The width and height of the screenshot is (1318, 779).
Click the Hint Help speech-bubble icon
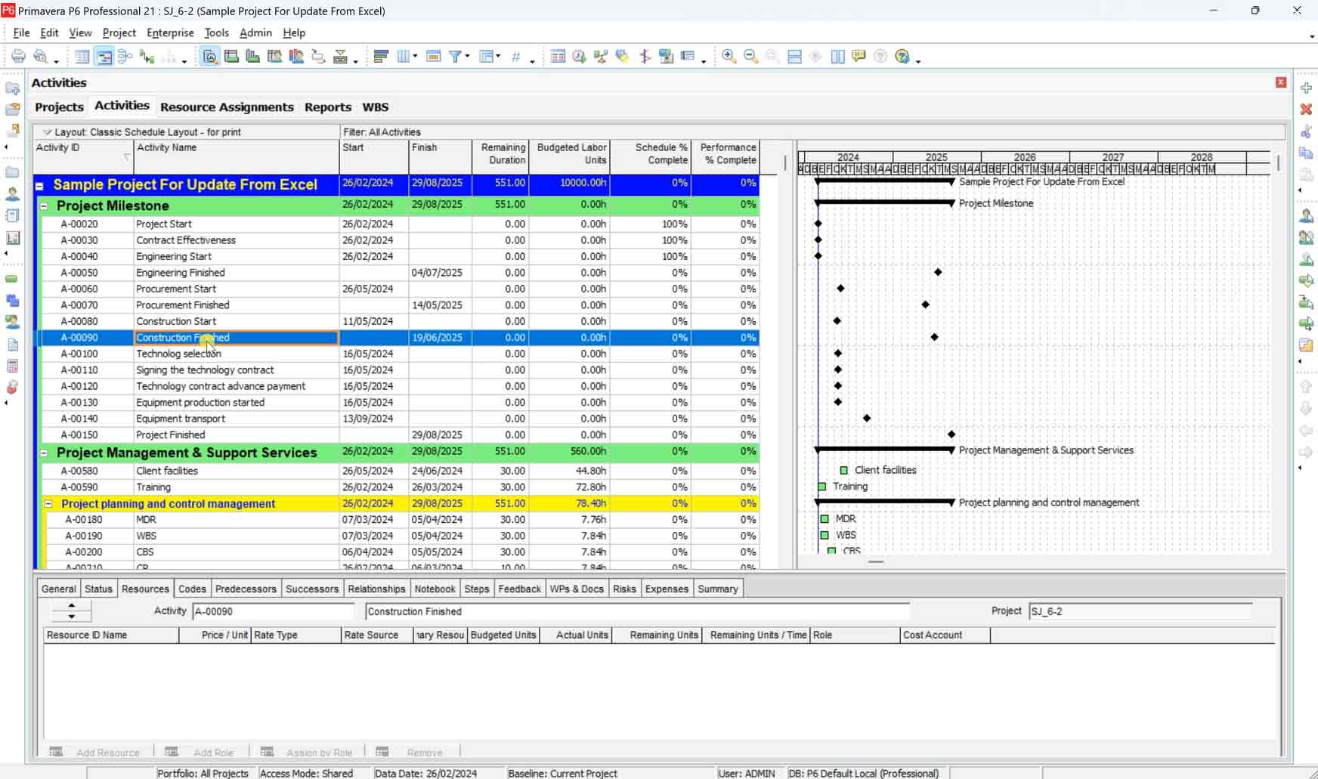pos(859,57)
